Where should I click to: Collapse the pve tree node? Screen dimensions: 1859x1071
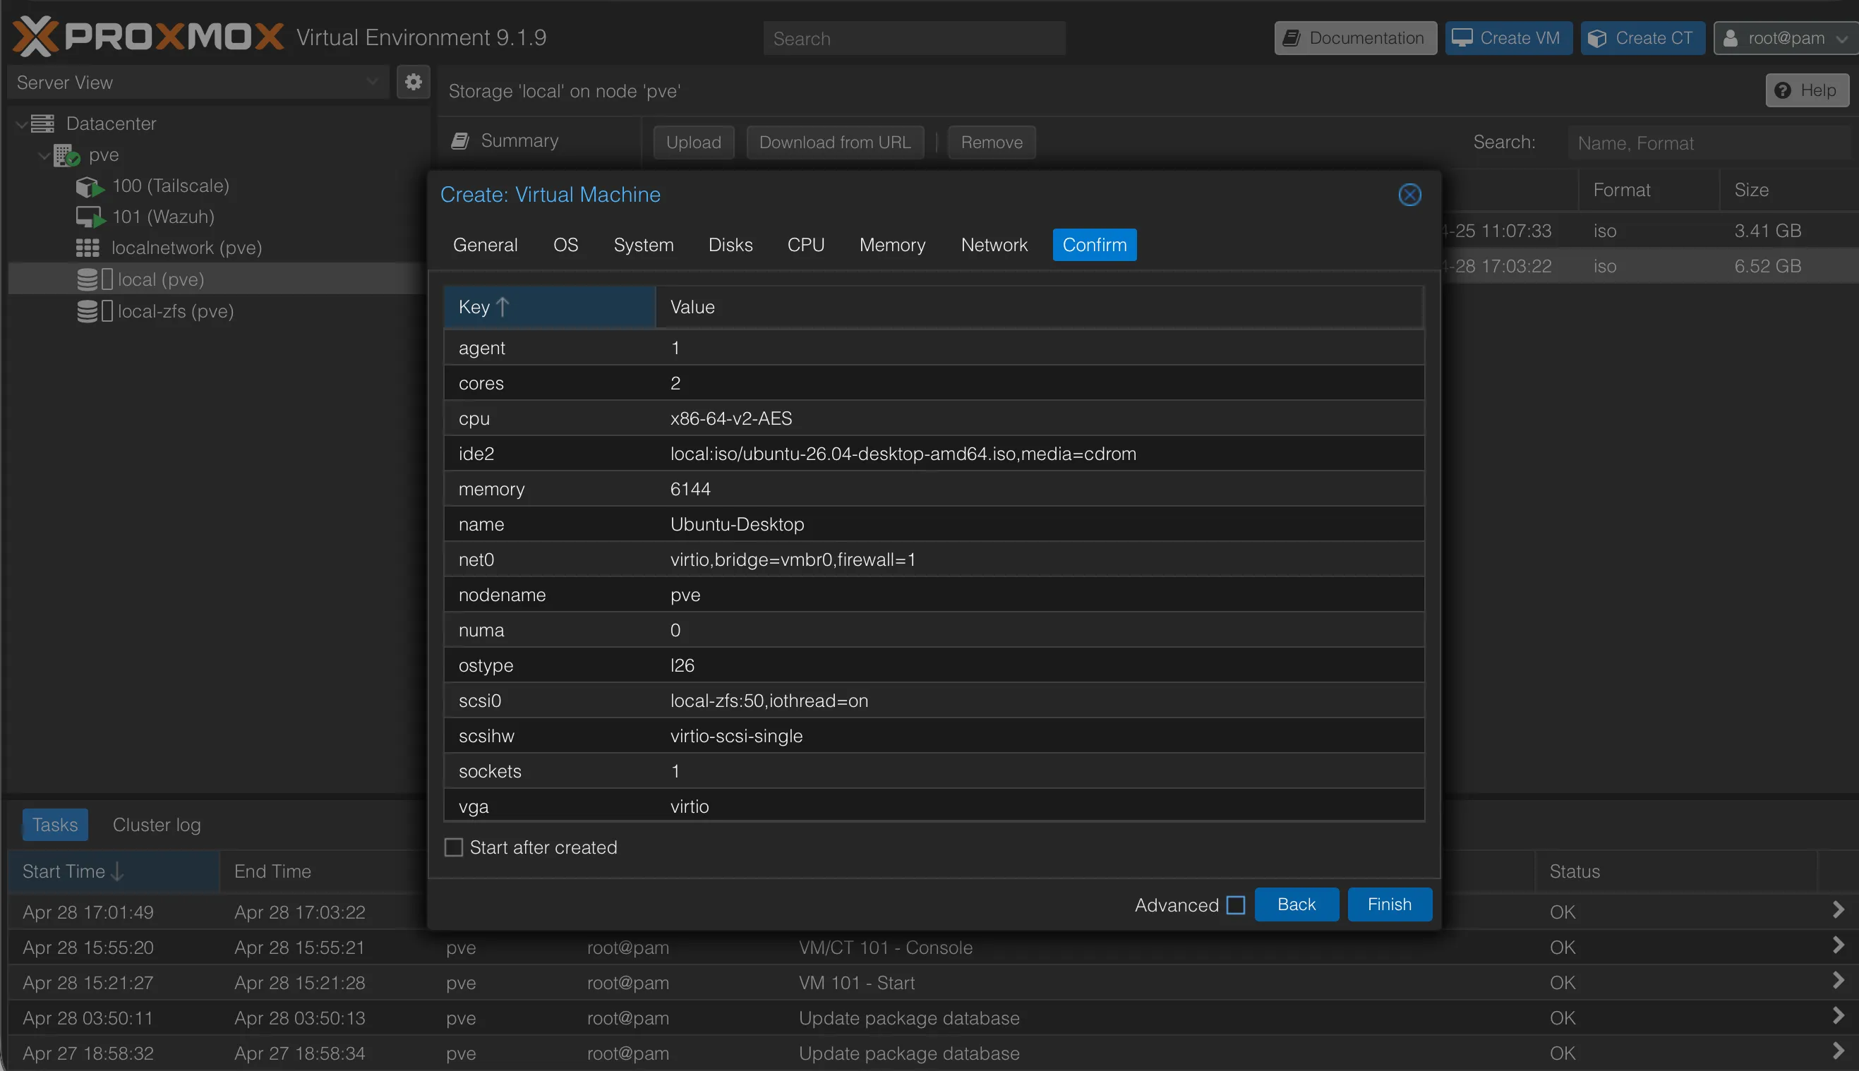45,156
